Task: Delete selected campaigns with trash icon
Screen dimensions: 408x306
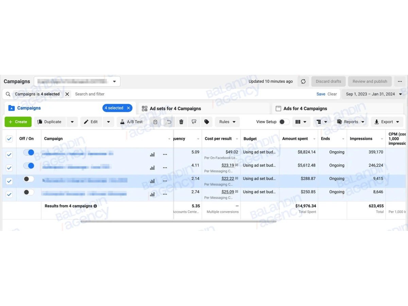Action: [181, 122]
